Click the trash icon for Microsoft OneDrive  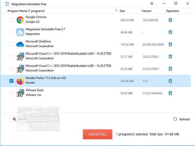pos(170,44)
